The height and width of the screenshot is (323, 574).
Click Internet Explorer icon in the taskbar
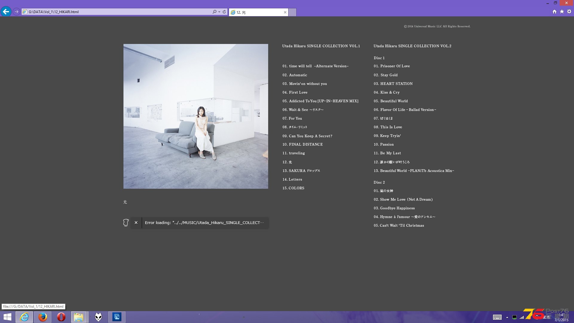[x=24, y=317]
